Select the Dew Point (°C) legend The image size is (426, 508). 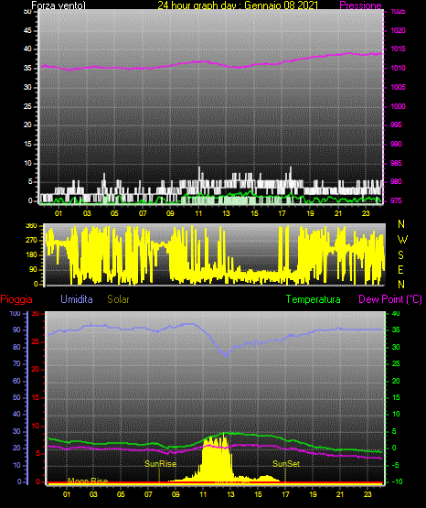click(390, 299)
